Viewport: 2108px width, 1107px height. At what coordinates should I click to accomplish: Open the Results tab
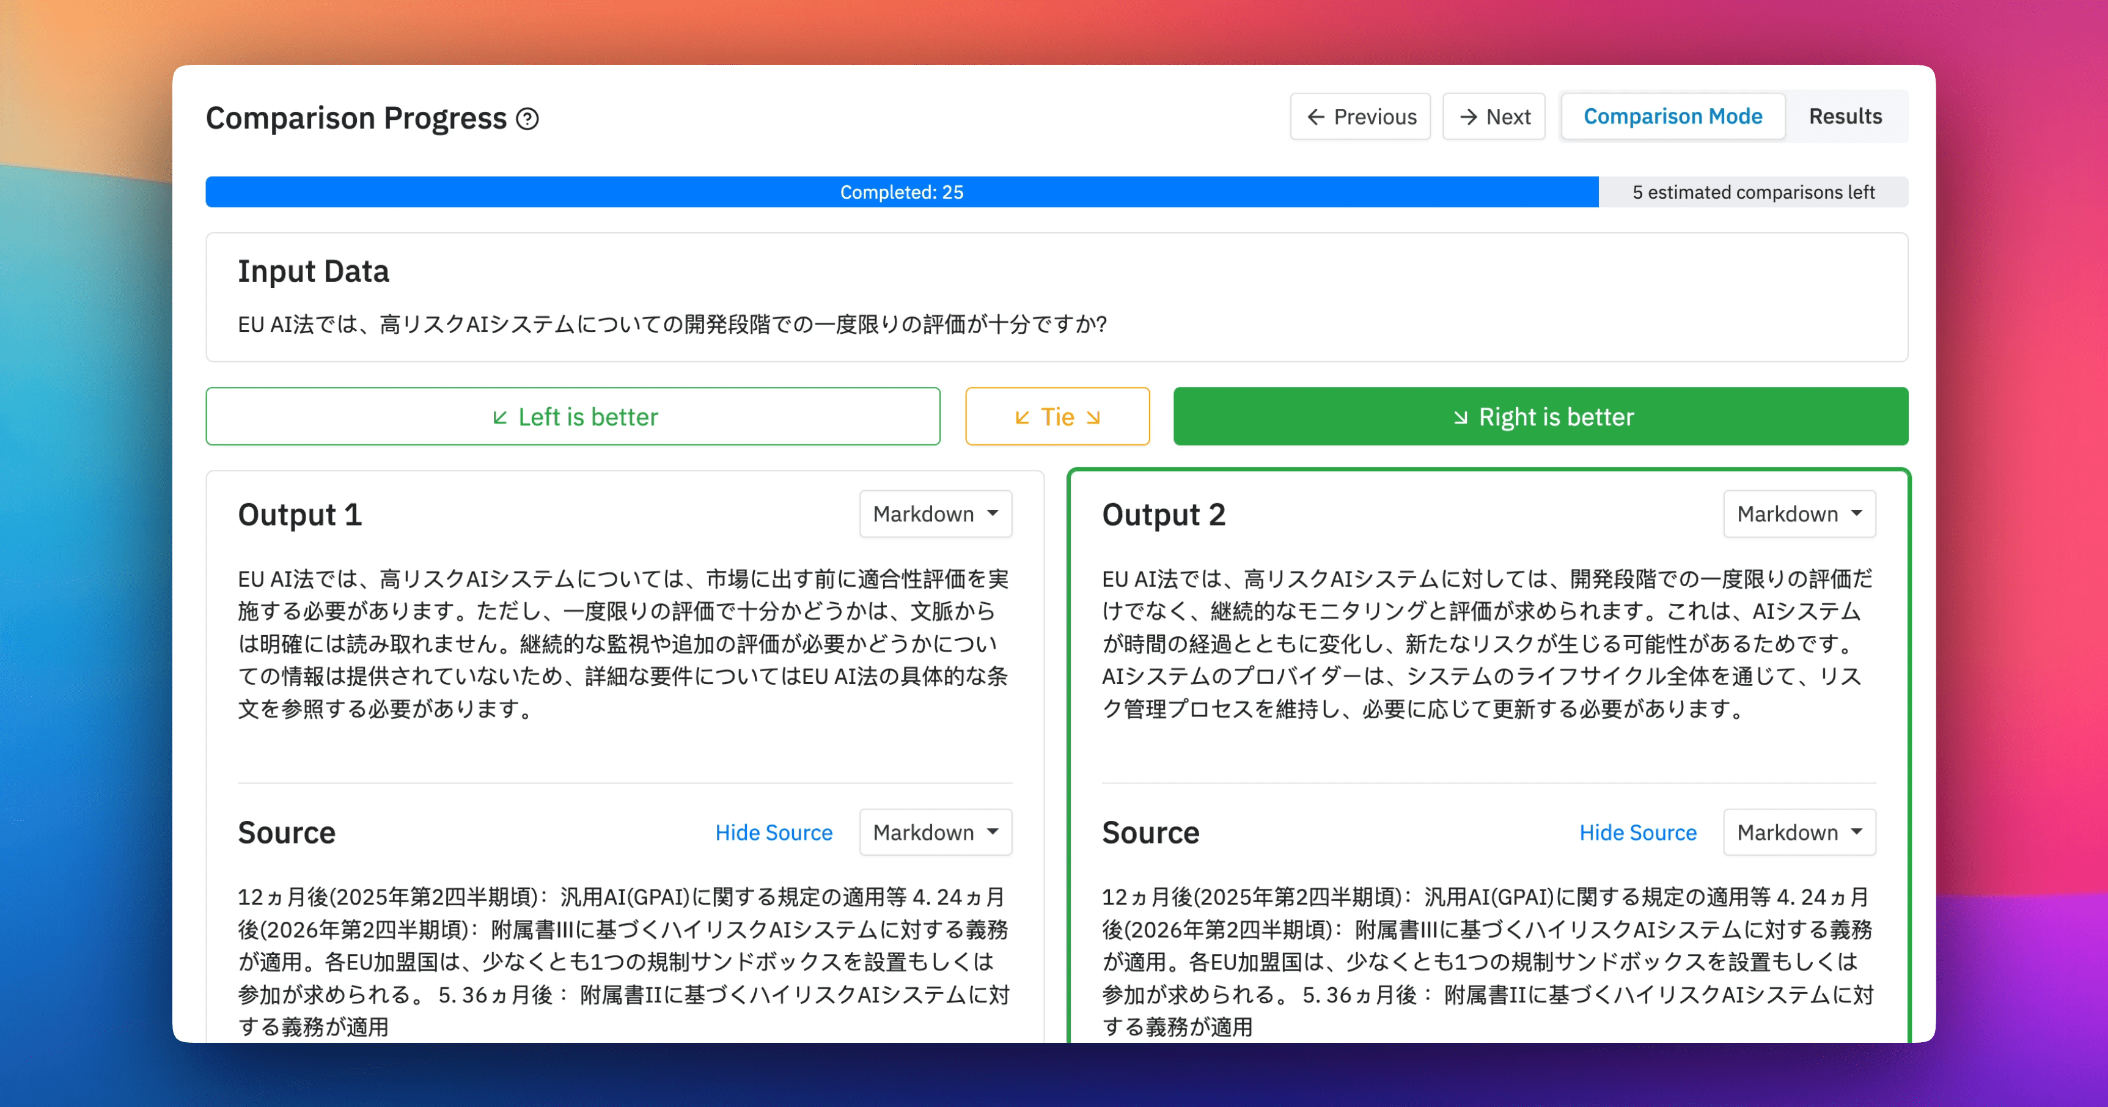1845,116
